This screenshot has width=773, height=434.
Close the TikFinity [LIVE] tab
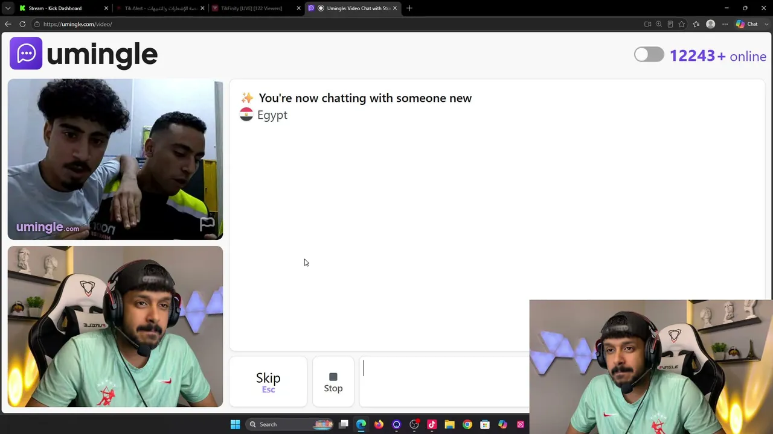point(298,8)
